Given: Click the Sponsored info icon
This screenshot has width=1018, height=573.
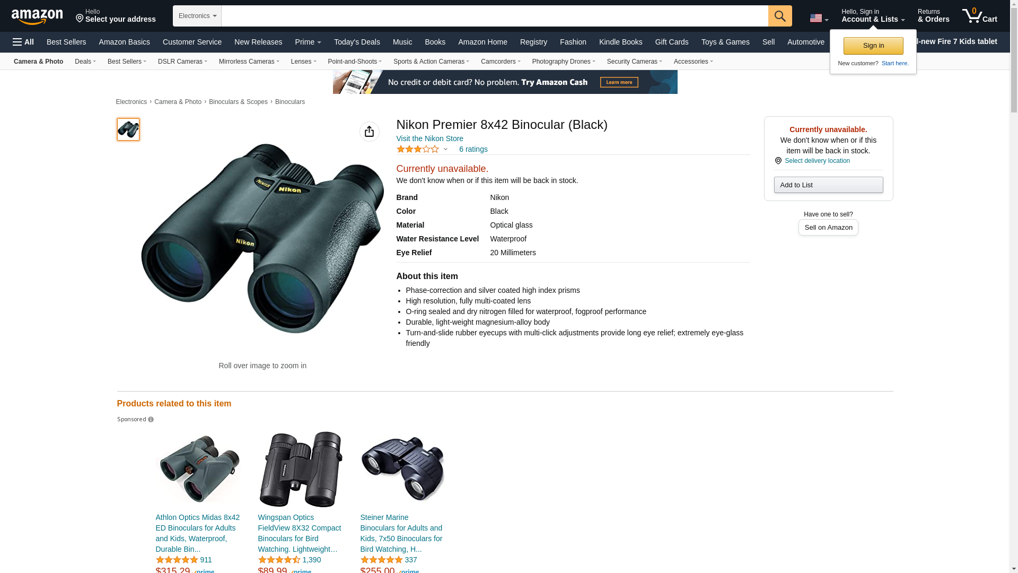Looking at the screenshot, I should 151,420.
